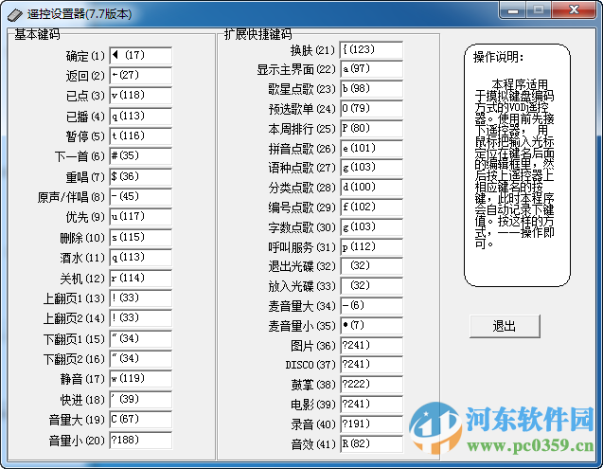The width and height of the screenshot is (603, 469).
Task: Close the 遥控设置器 window
Action: tap(574, 10)
